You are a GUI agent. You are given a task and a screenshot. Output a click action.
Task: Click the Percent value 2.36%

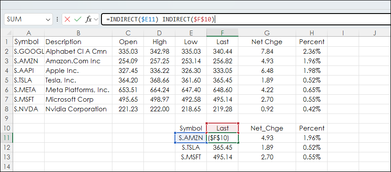[311, 51]
